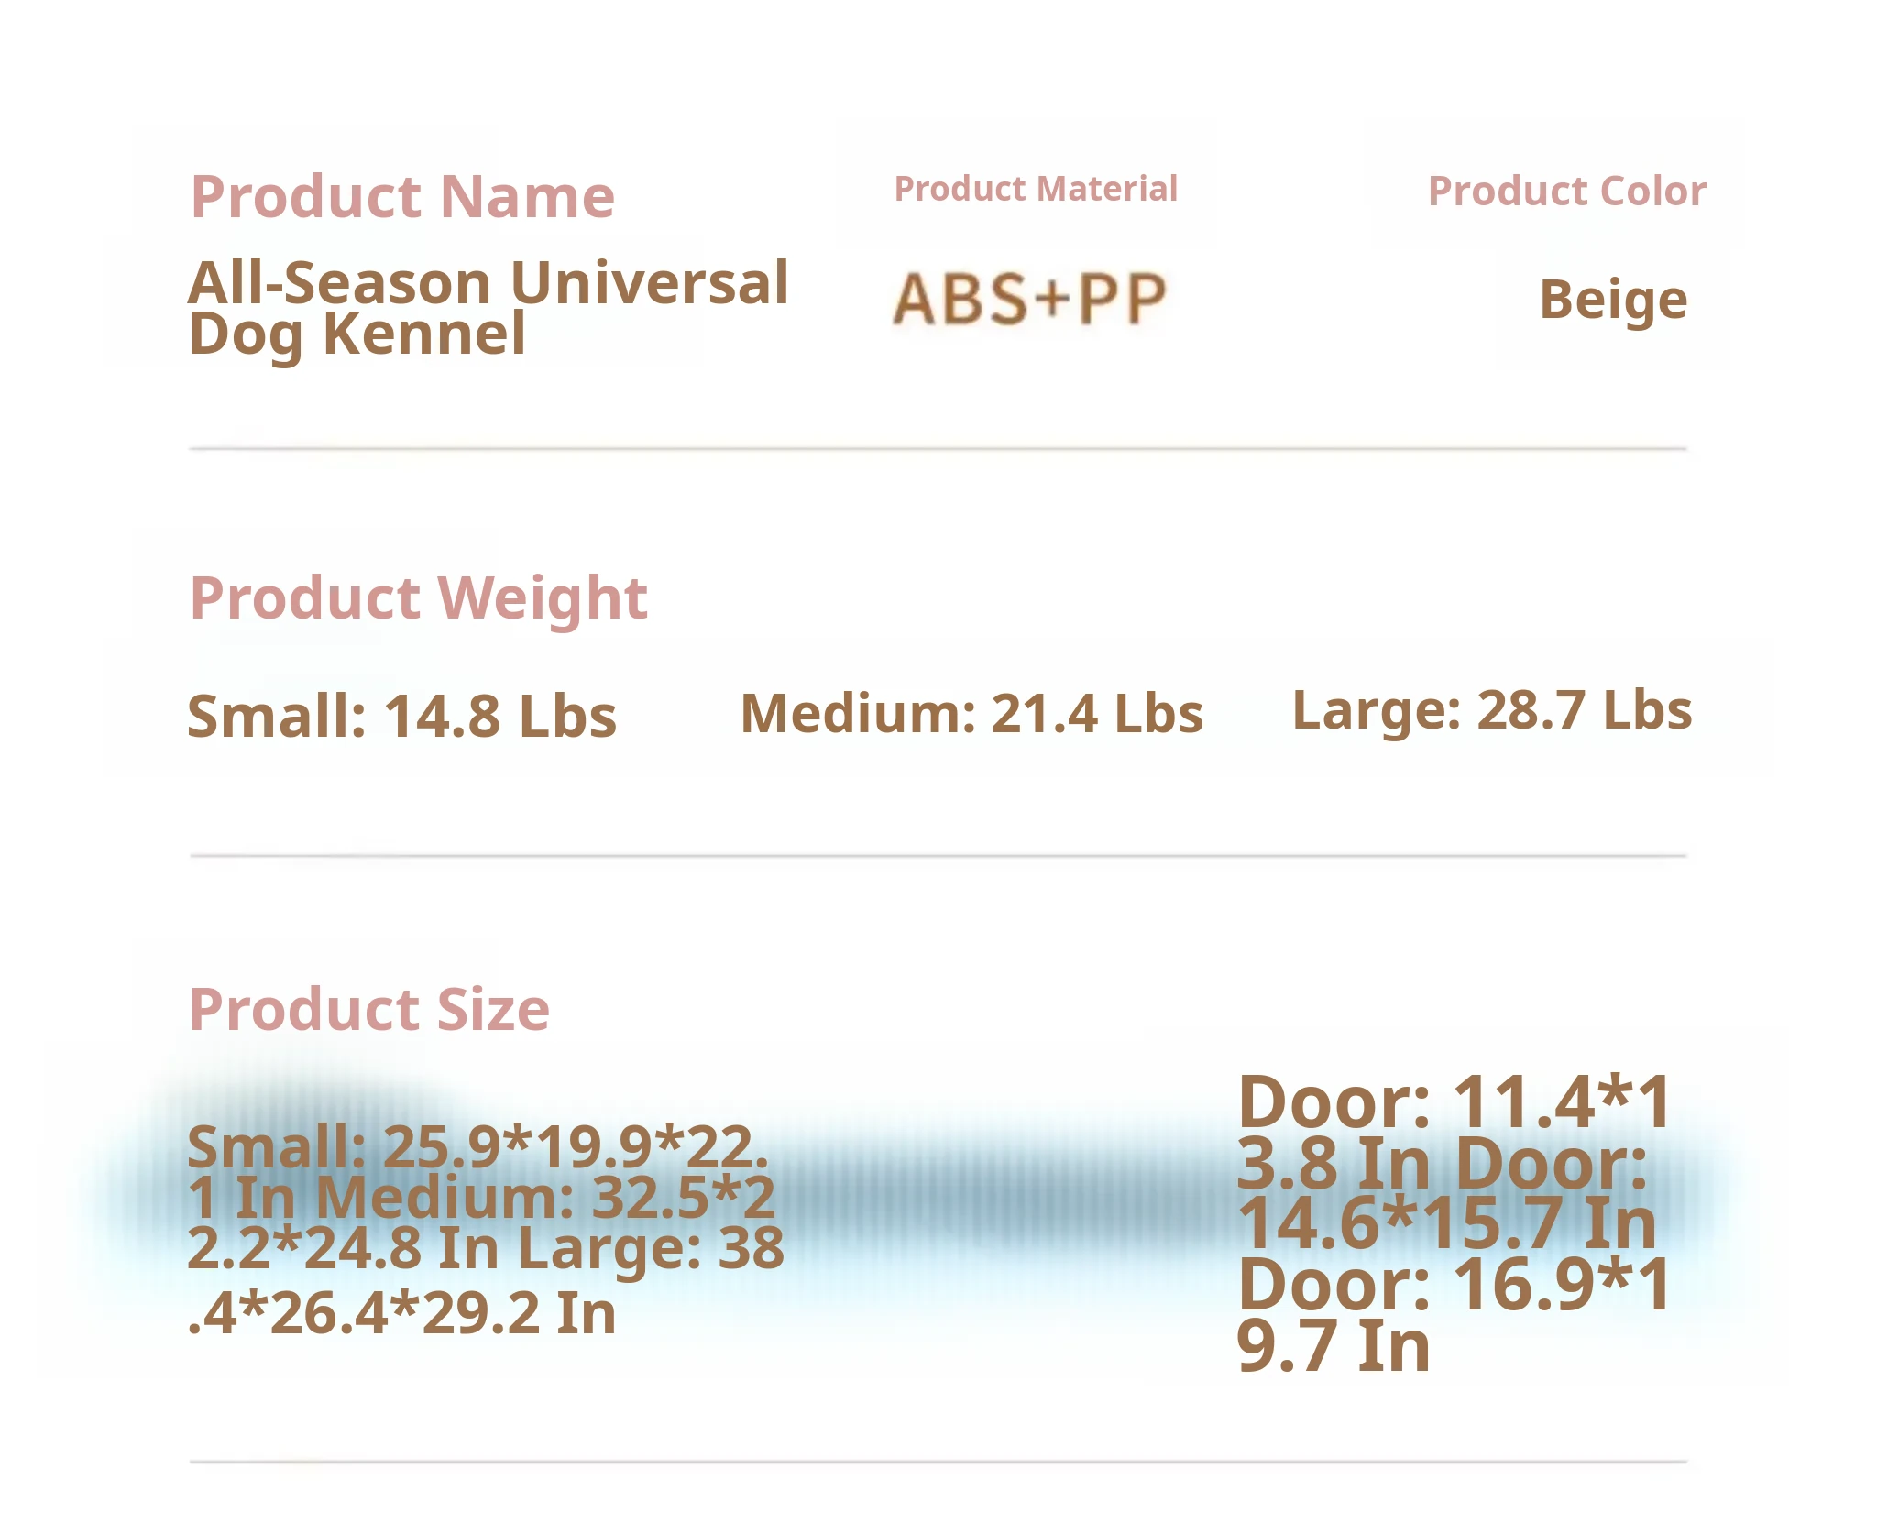Click the Door: 11.4 dimension text
This screenshot has width=1877, height=1534.
click(1454, 1101)
